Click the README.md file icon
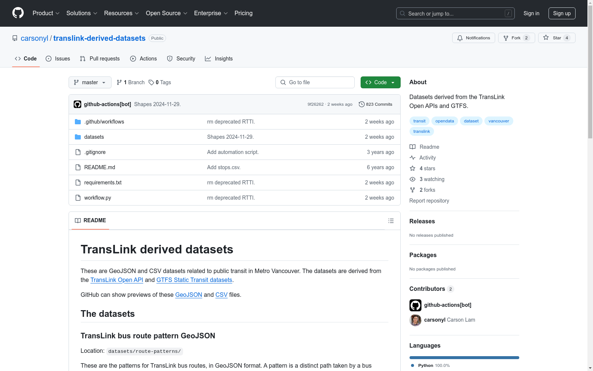593x371 pixels. click(x=78, y=167)
